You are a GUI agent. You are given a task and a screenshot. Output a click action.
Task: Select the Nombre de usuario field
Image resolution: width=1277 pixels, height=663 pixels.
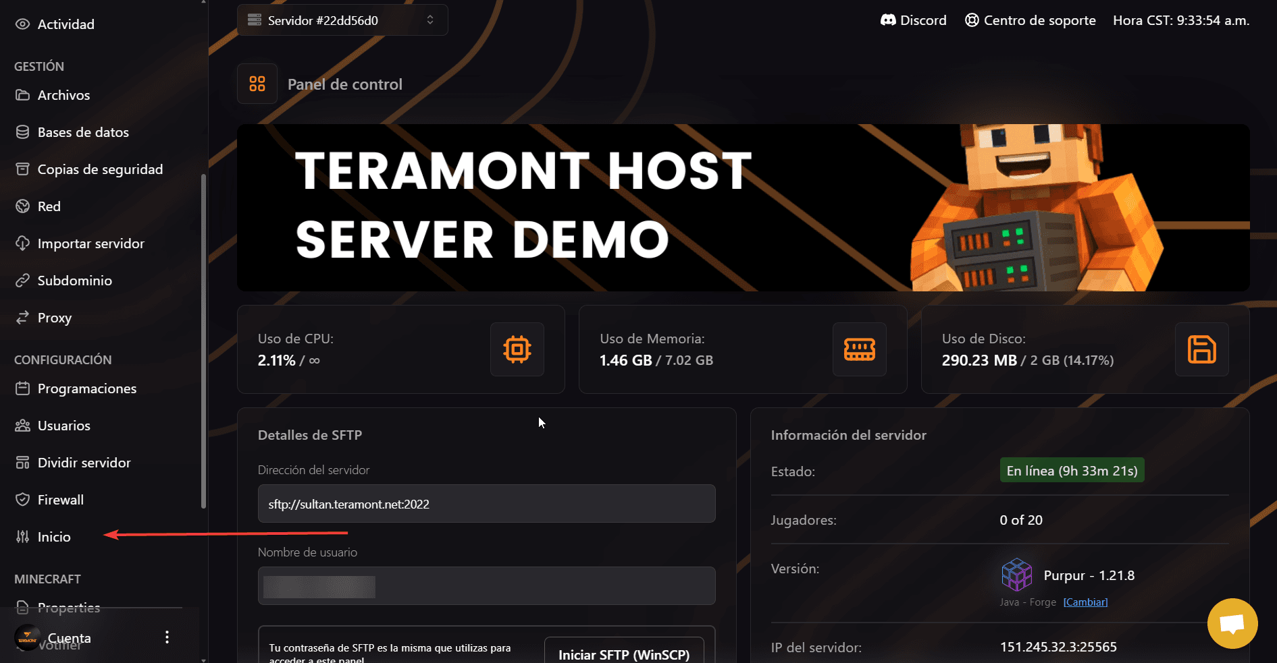[x=486, y=586]
